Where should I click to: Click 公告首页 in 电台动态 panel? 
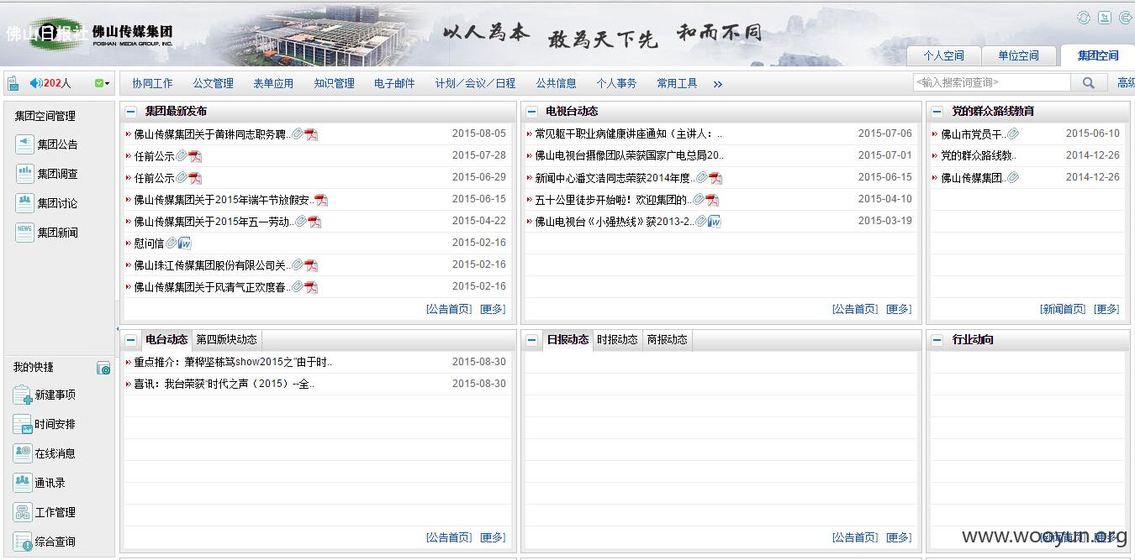pos(449,537)
